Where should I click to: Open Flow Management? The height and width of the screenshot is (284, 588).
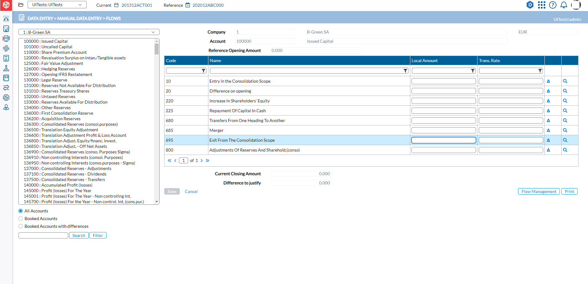(x=539, y=191)
